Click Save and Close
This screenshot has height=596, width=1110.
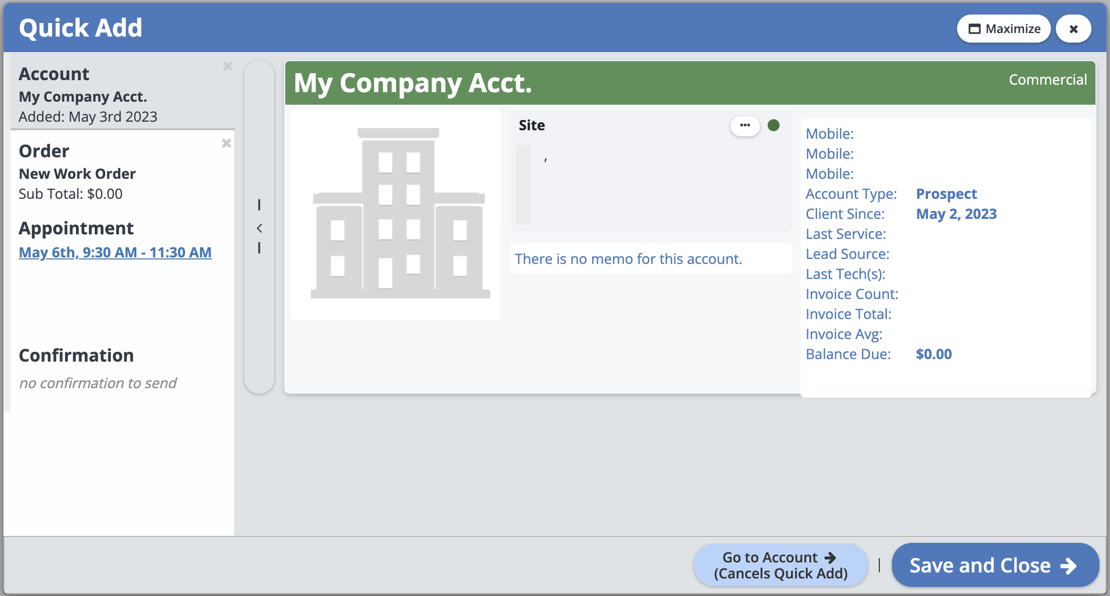(995, 565)
